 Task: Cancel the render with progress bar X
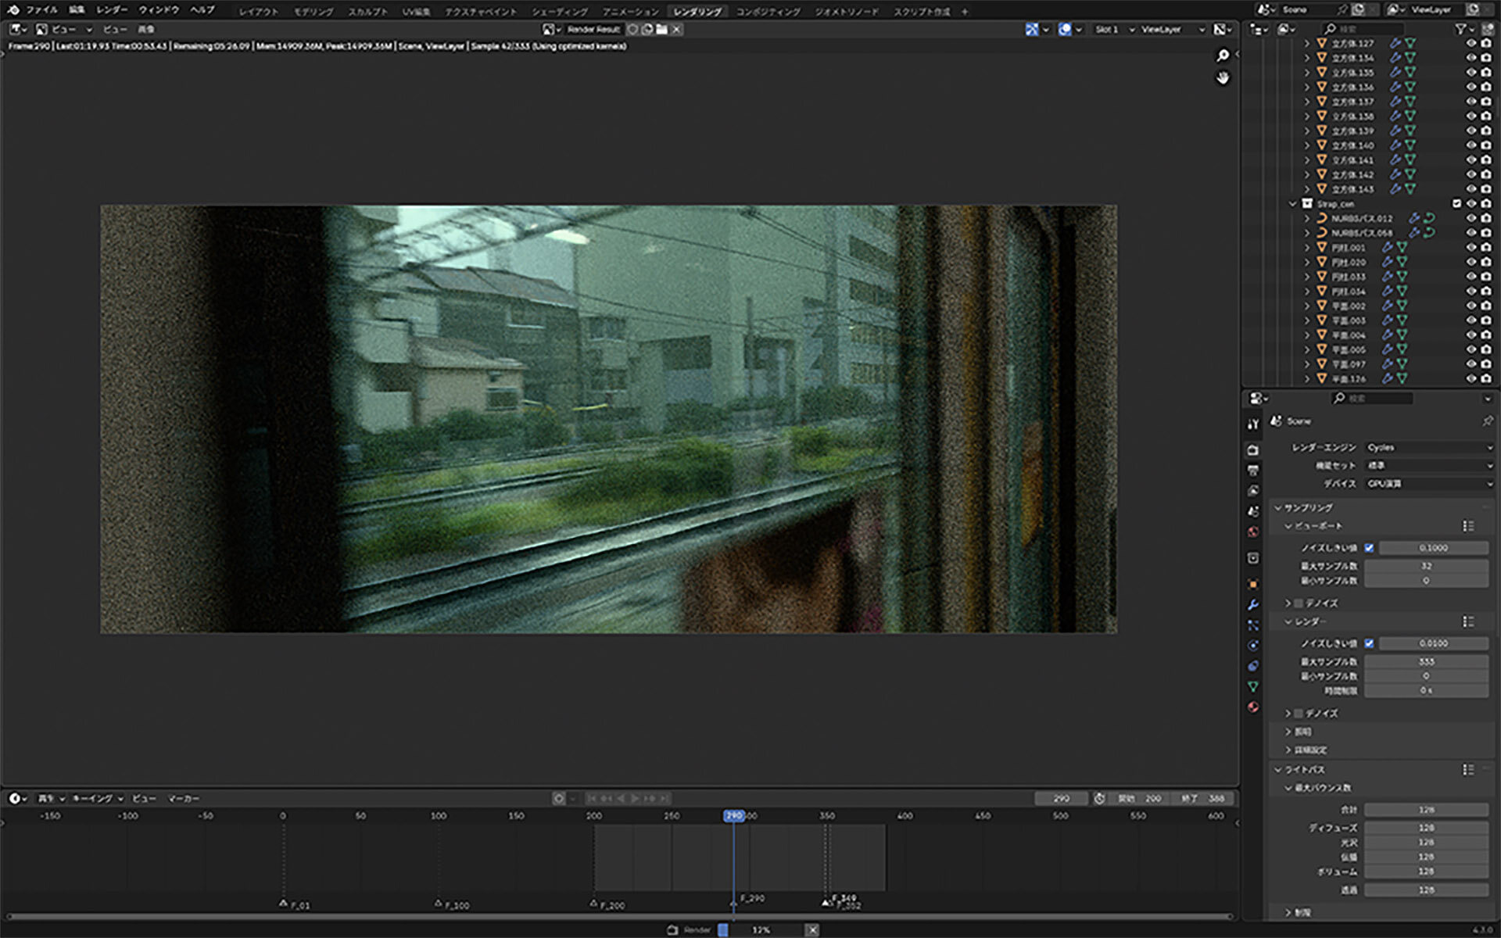point(812,929)
